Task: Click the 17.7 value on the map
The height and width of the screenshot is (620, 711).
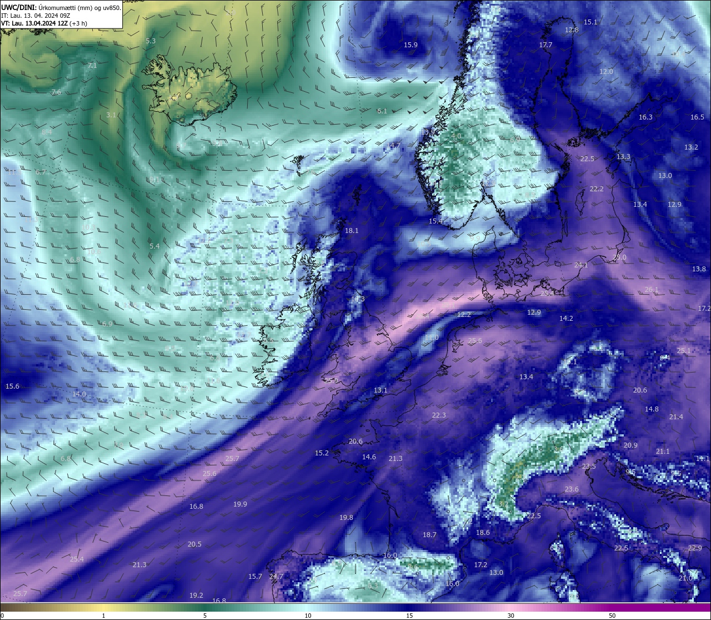Action: tap(545, 45)
